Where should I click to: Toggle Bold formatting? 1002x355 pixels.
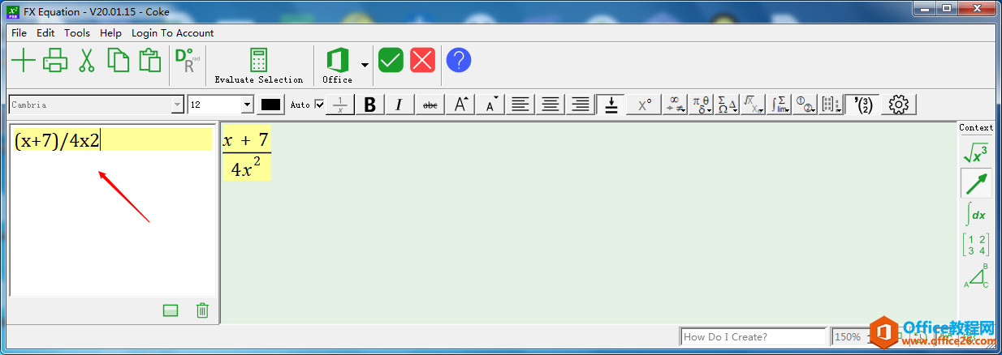[x=370, y=105]
